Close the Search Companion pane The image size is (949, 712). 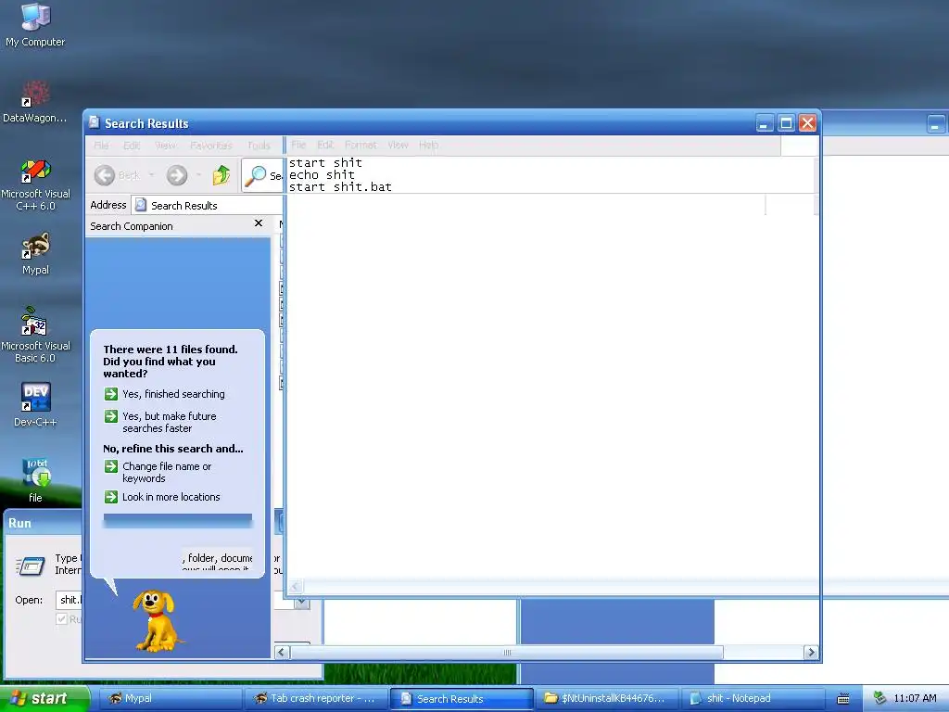pos(259,223)
